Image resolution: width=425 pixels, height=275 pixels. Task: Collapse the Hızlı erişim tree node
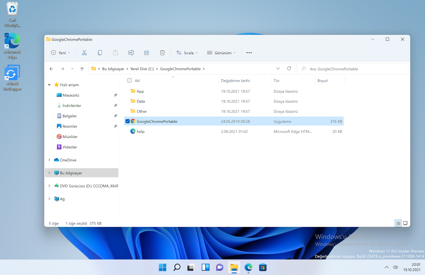point(49,85)
